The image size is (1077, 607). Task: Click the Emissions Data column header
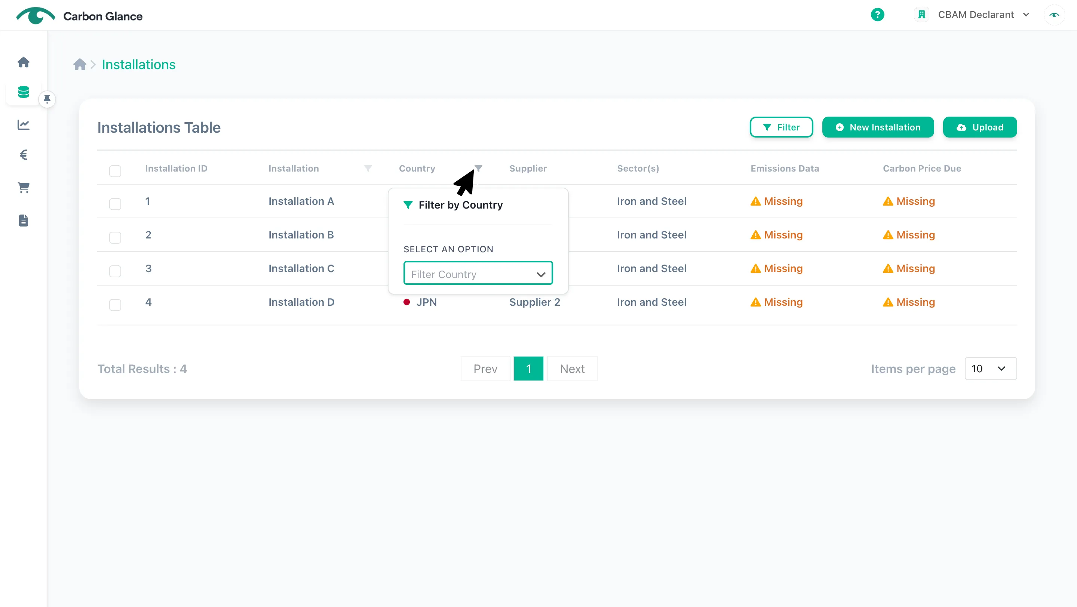(784, 168)
